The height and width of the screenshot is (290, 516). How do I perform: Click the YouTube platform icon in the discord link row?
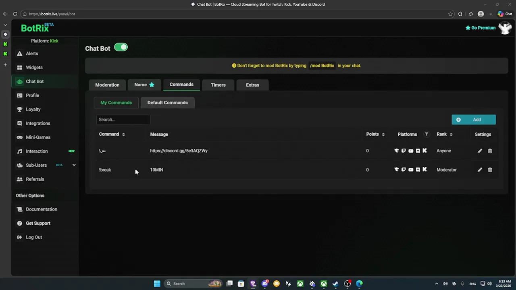pos(411,151)
